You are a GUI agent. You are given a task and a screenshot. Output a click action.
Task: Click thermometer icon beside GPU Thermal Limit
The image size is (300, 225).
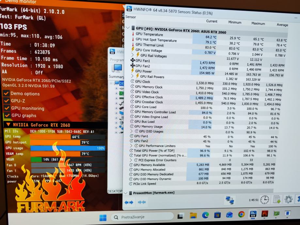pos(133,45)
